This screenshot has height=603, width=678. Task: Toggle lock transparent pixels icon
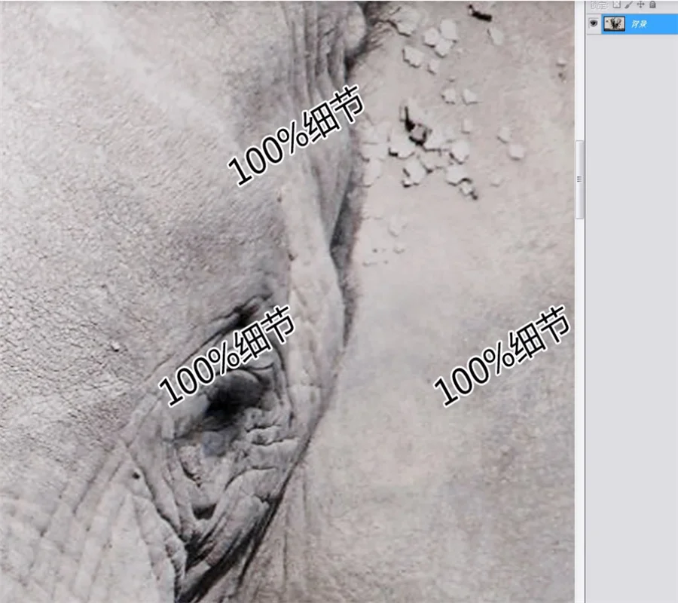pos(616,5)
